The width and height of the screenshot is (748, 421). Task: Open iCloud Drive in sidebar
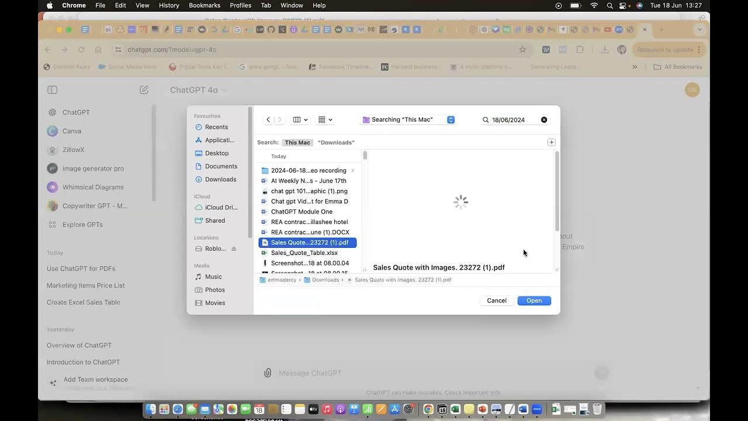(x=221, y=208)
